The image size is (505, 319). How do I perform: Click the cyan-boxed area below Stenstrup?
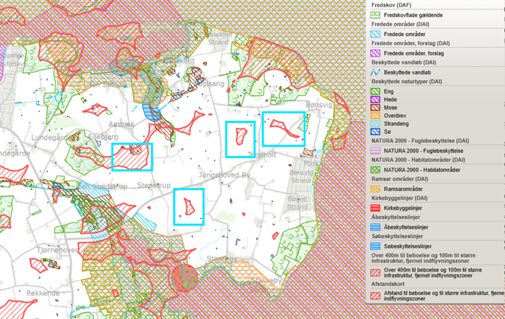(x=189, y=206)
